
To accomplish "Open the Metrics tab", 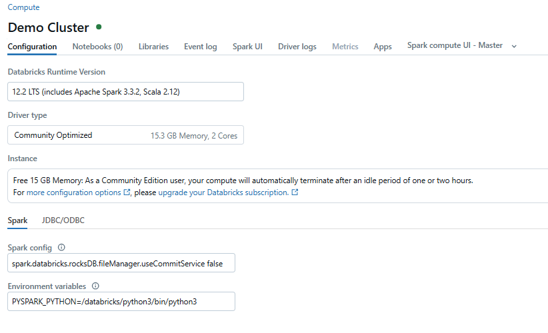I will [x=345, y=47].
